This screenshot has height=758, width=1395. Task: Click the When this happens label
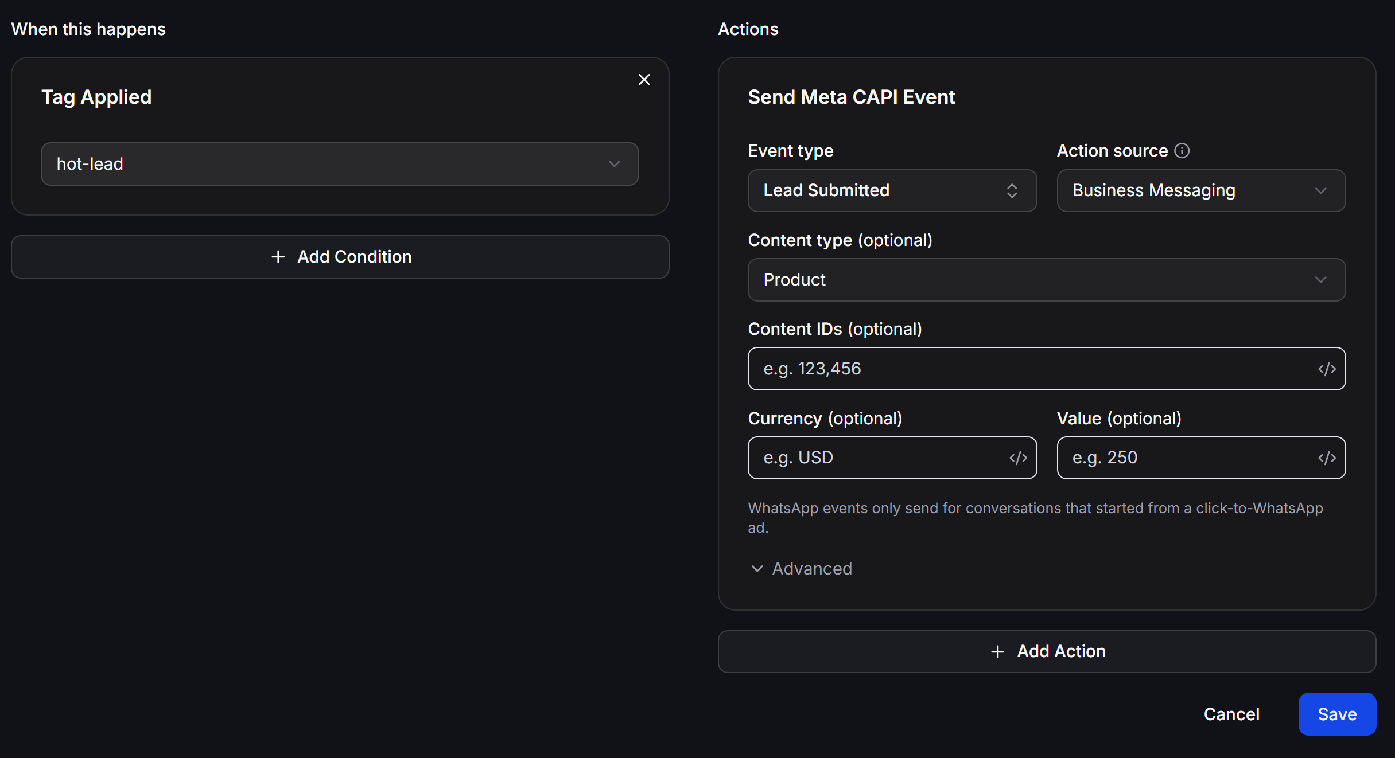point(88,29)
